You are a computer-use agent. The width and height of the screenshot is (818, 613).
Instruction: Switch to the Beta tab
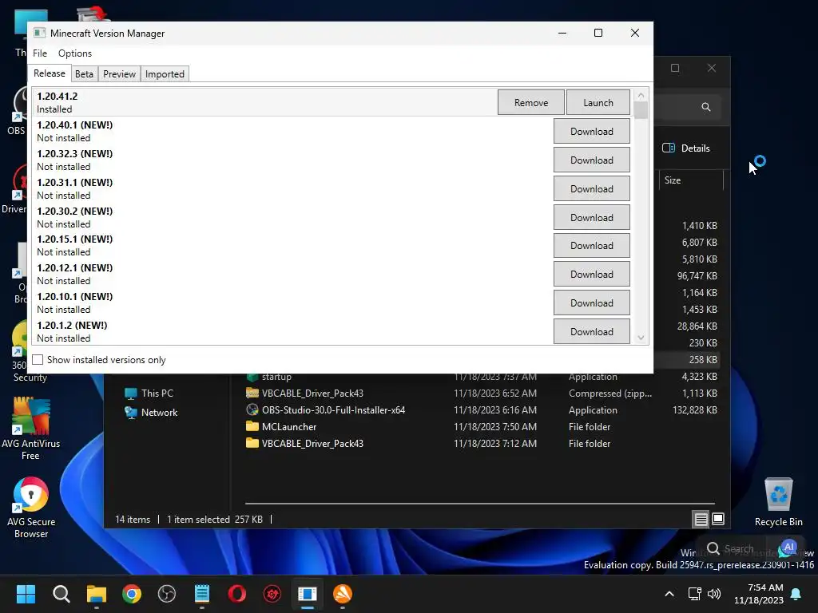coord(84,74)
